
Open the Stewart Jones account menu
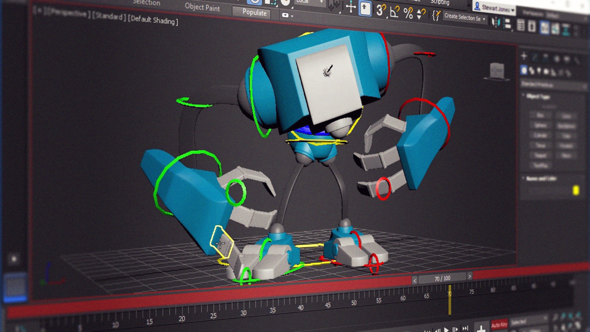pos(494,7)
